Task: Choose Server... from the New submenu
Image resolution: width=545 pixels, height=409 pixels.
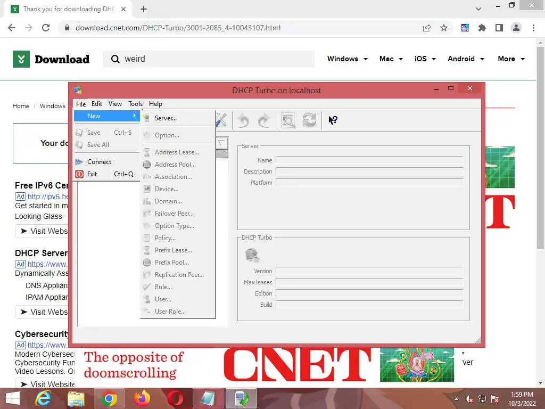Action: (x=178, y=118)
